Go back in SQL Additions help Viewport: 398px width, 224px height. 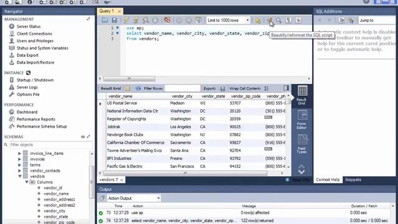(320, 20)
